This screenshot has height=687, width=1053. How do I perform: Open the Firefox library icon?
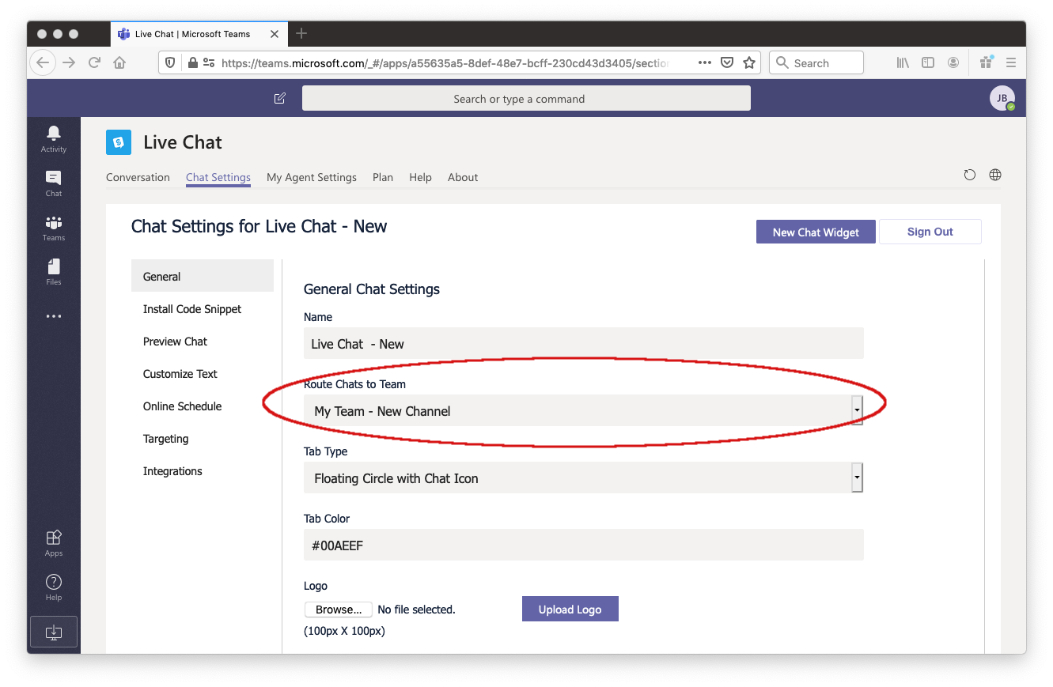point(903,62)
